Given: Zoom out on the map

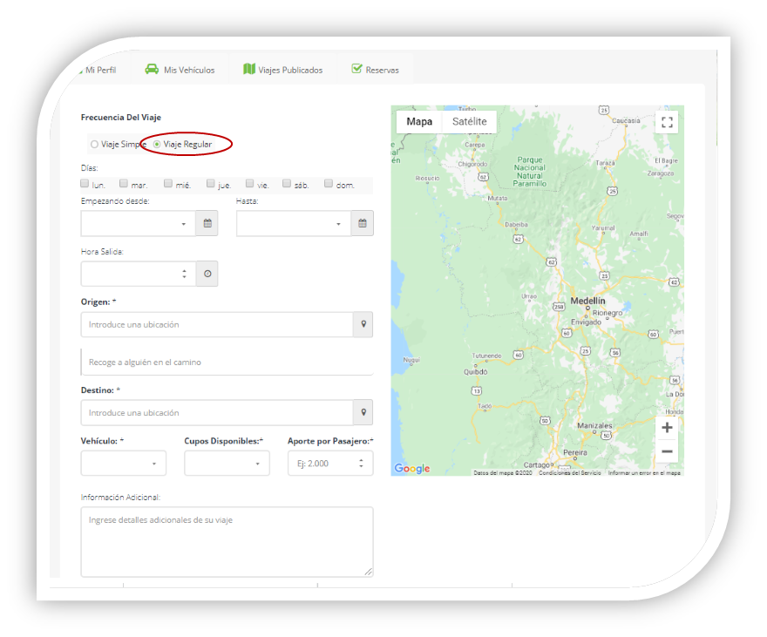Looking at the screenshot, I should point(668,451).
